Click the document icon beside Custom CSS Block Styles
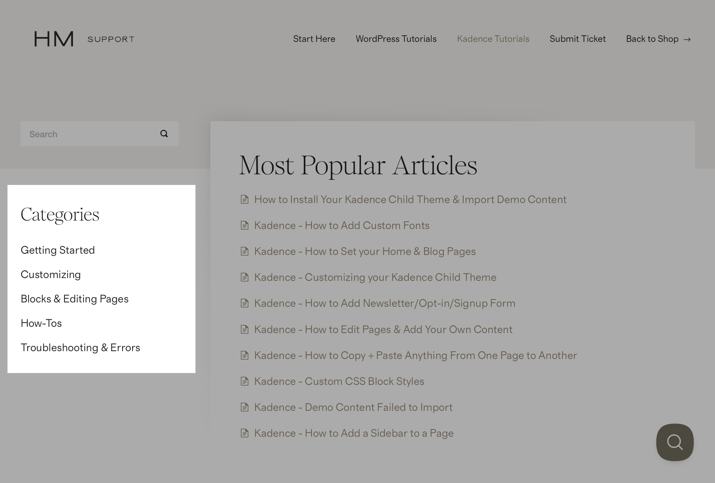Viewport: 715px width, 483px height. click(244, 381)
